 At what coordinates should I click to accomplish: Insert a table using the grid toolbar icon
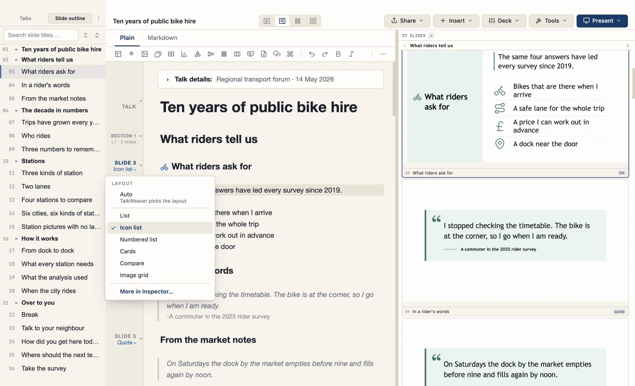[x=171, y=54]
